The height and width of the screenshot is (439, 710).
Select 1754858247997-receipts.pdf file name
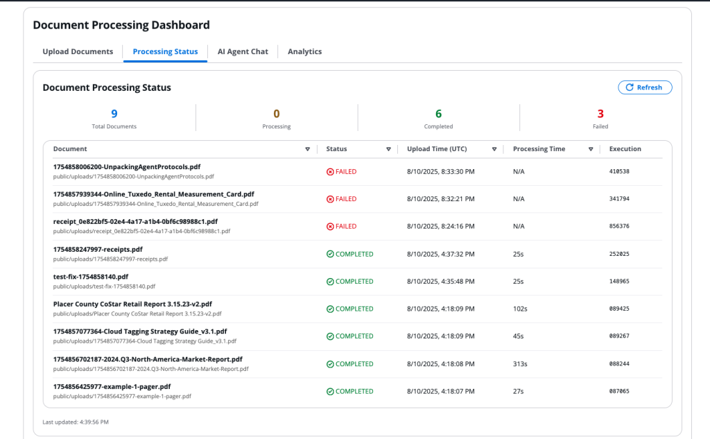pos(98,249)
